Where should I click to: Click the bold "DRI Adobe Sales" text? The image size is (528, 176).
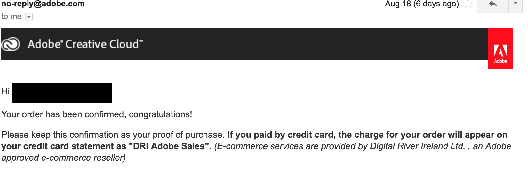pos(169,146)
